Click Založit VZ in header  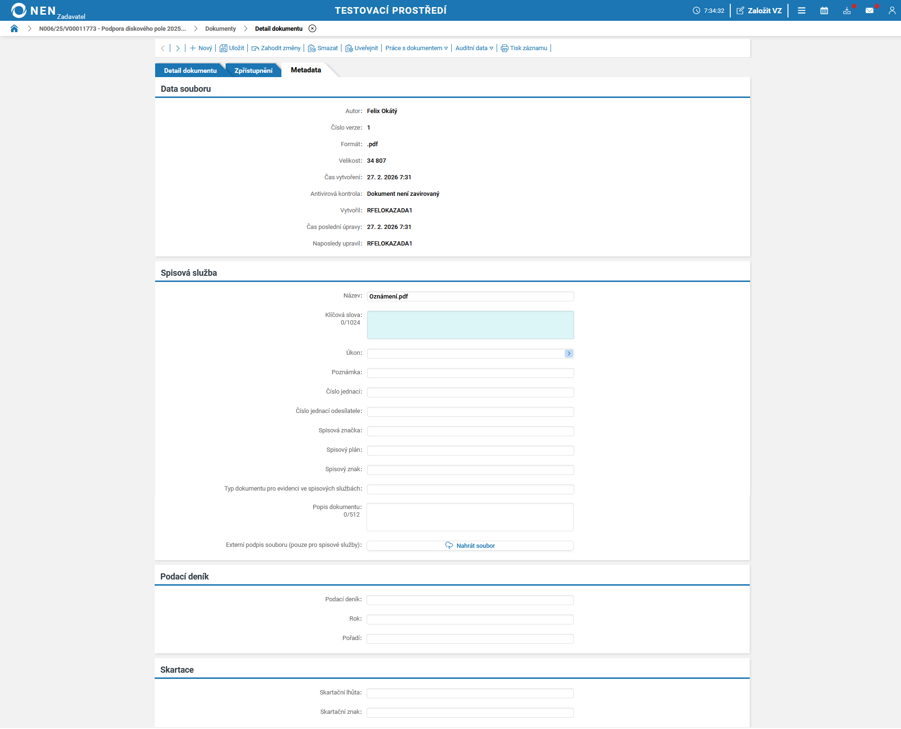[x=759, y=10]
